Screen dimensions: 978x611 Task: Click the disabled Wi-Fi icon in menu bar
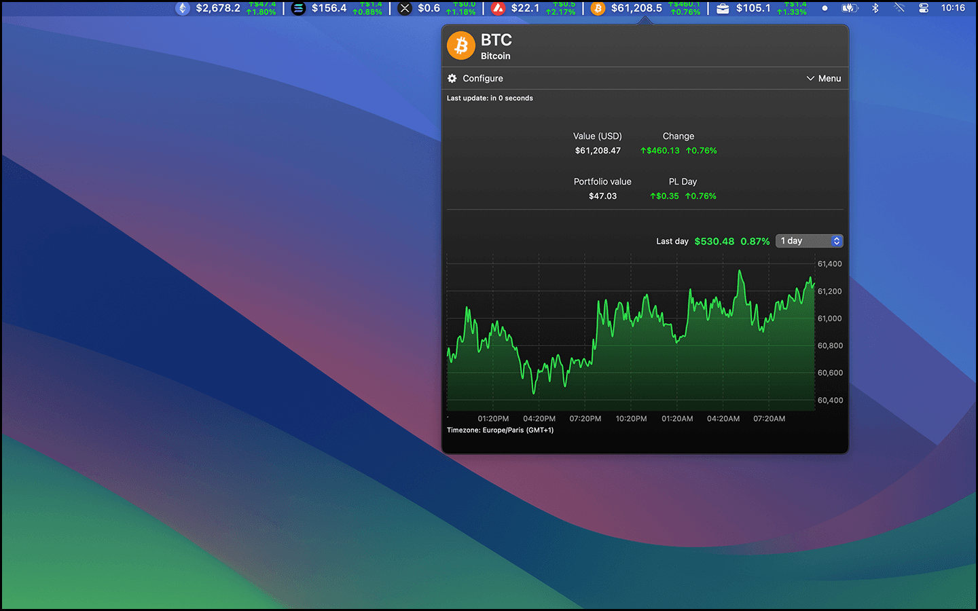click(899, 8)
